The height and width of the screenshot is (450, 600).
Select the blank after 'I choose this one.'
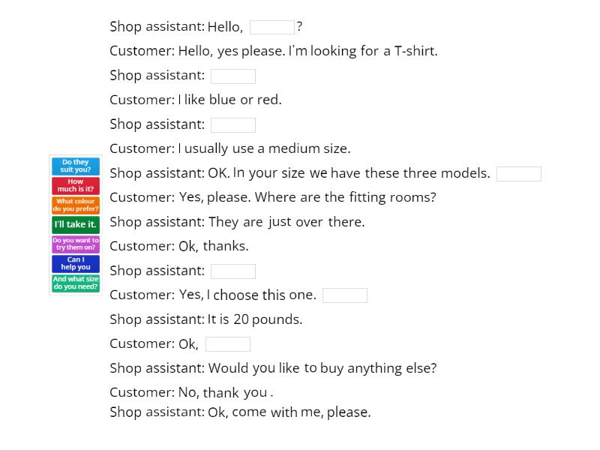tap(345, 295)
